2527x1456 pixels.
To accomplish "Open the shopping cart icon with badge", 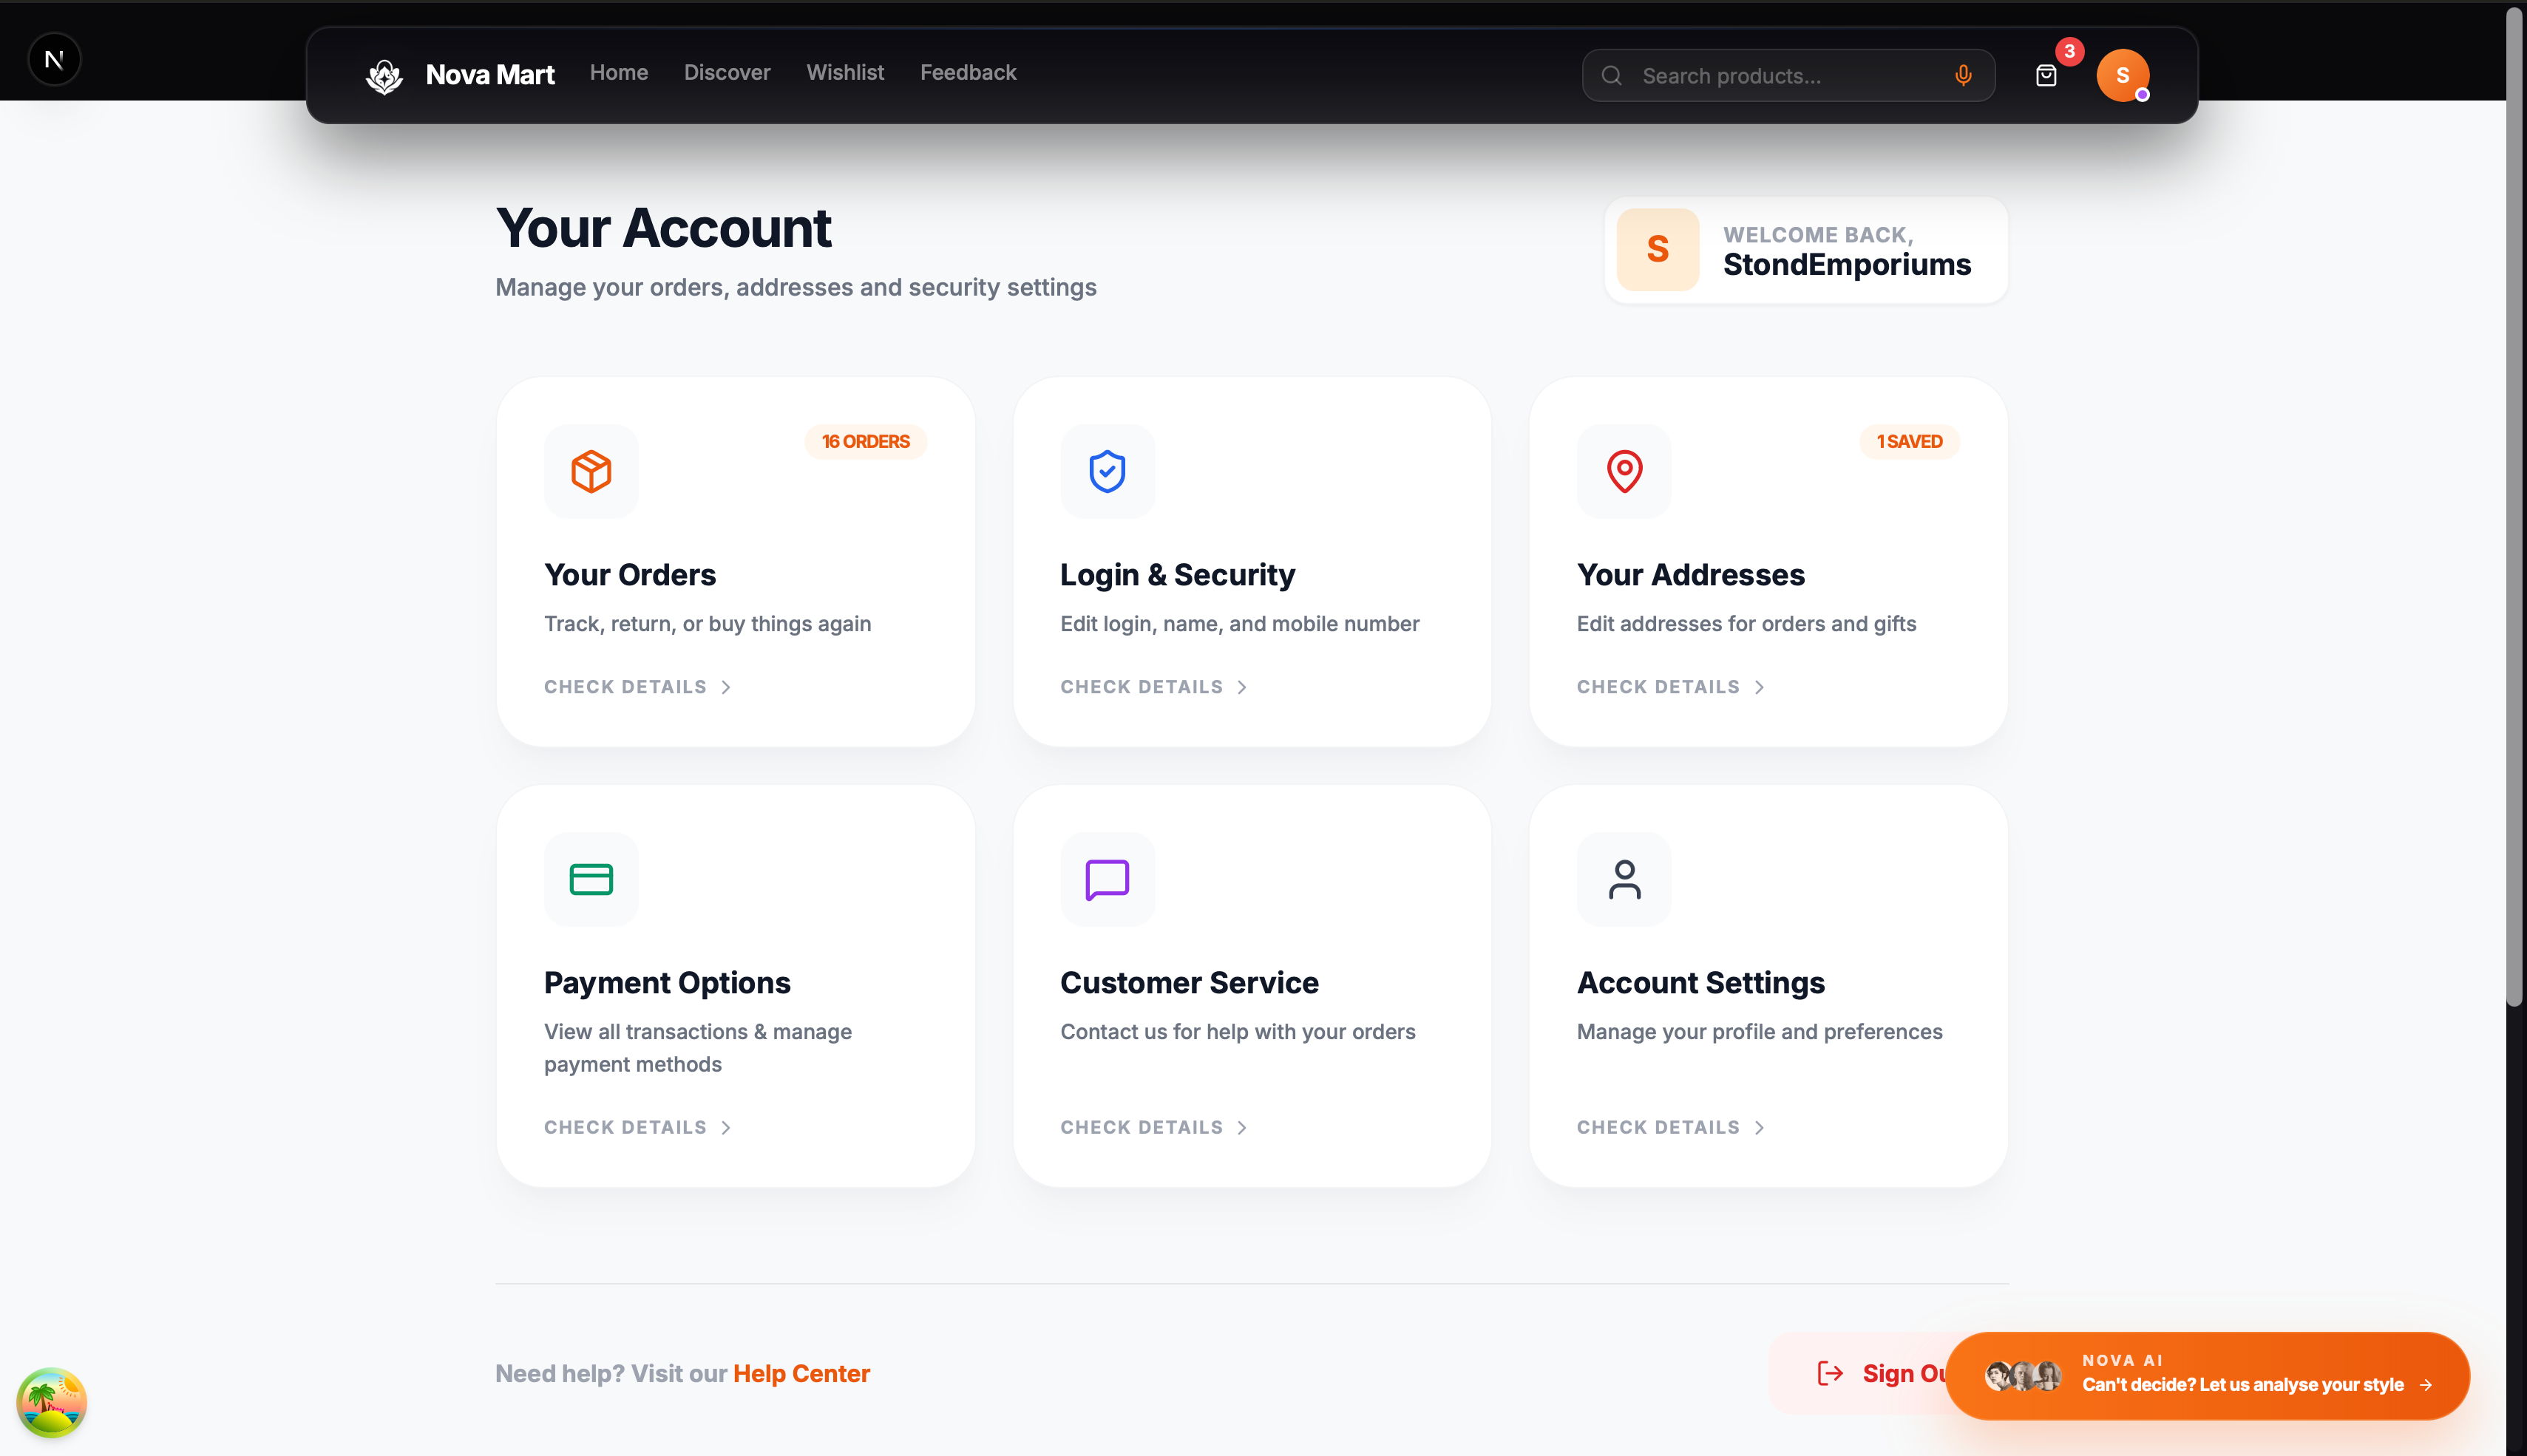I will pyautogui.click(x=2046, y=76).
